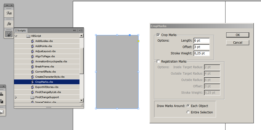This screenshot has height=130, width=261.
Task: Click the script icon beside BreakFrame.vbs
Action: [x=32, y=67]
